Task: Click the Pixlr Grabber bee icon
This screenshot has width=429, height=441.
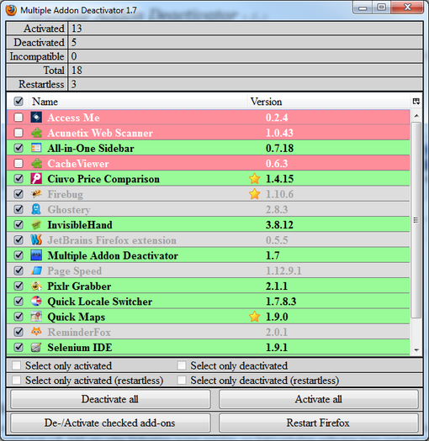Action: [x=36, y=286]
